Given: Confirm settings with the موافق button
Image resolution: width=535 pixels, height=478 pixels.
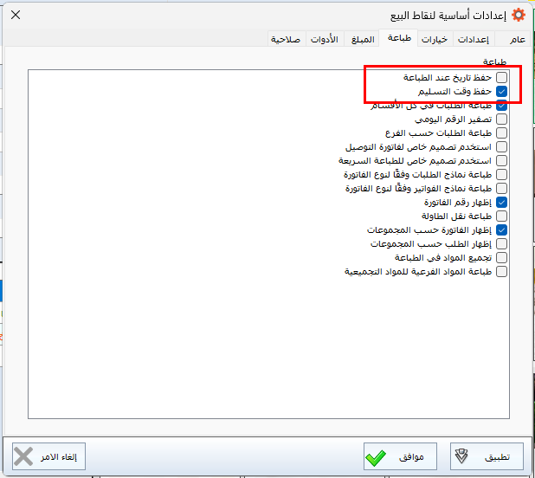Looking at the screenshot, I should tap(400, 455).
